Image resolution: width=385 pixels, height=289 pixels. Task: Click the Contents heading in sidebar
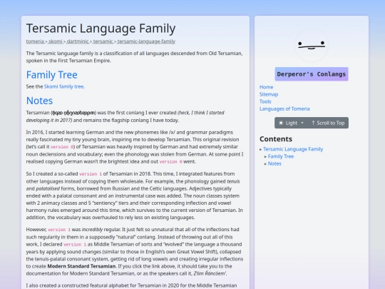pos(276,139)
